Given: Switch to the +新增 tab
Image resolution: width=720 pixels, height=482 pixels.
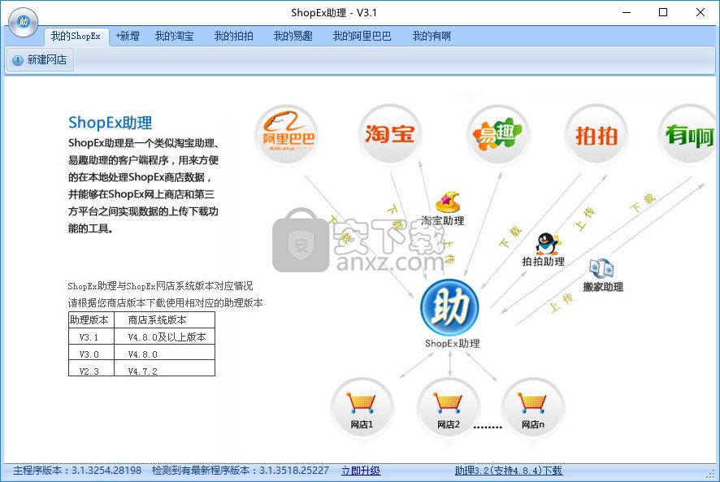Looking at the screenshot, I should (128, 36).
